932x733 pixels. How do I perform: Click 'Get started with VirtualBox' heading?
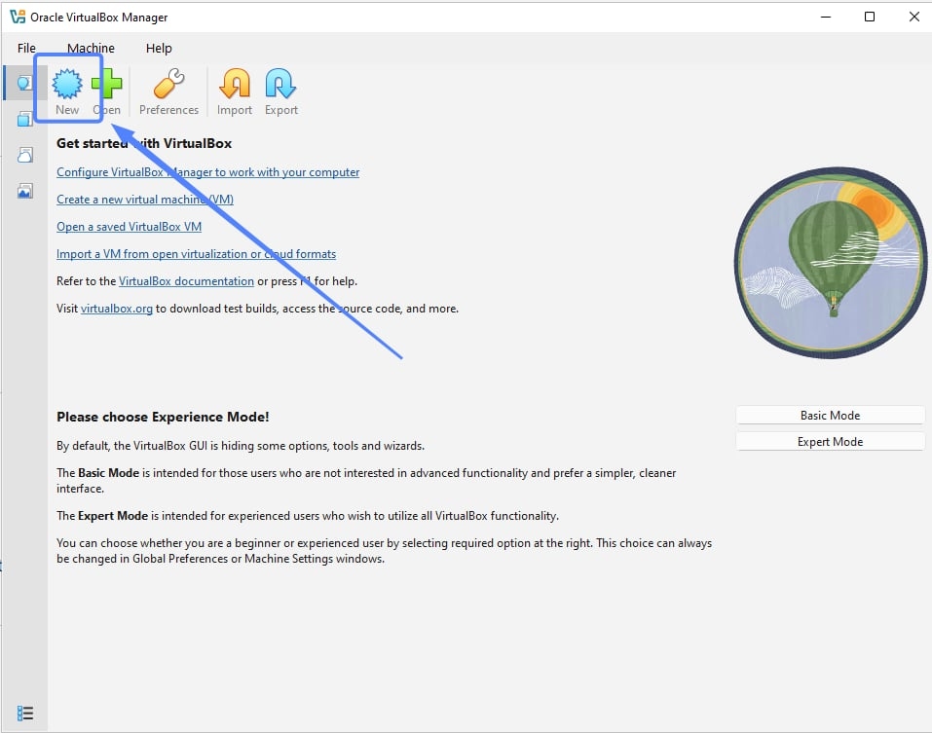144,143
